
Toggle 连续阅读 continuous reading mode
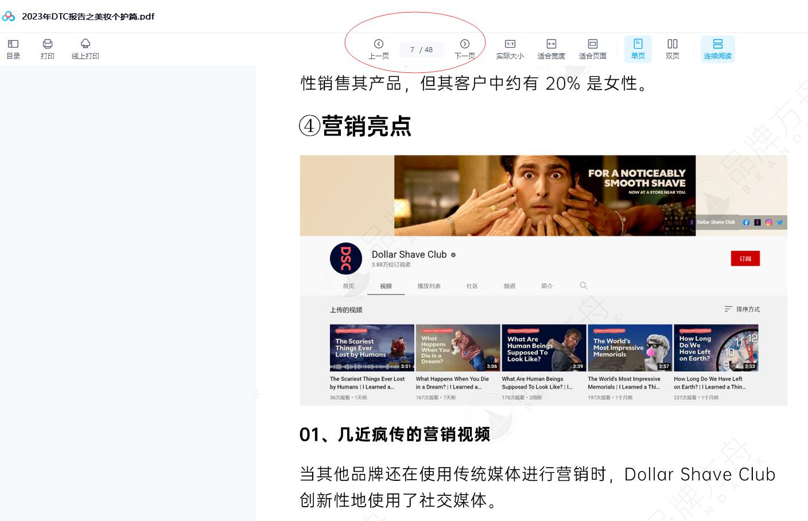[717, 49]
